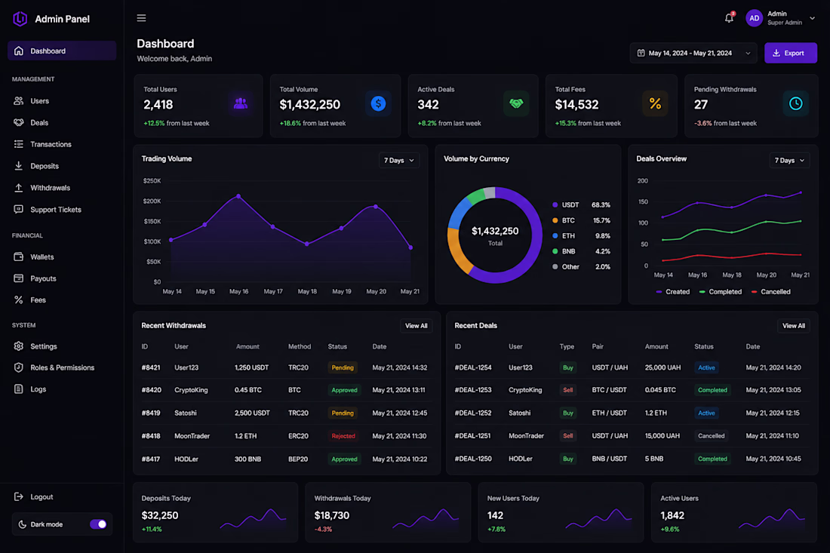Open the May 14 - May 21 date range picker

coord(693,53)
